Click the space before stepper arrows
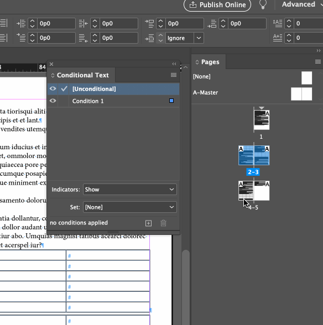The image size is (323, 325). click(x=161, y=23)
